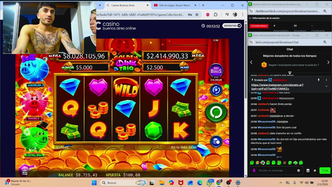The height and width of the screenshot is (187, 332).
Task: Click the Balance $8.725,43 display
Action: [78, 175]
